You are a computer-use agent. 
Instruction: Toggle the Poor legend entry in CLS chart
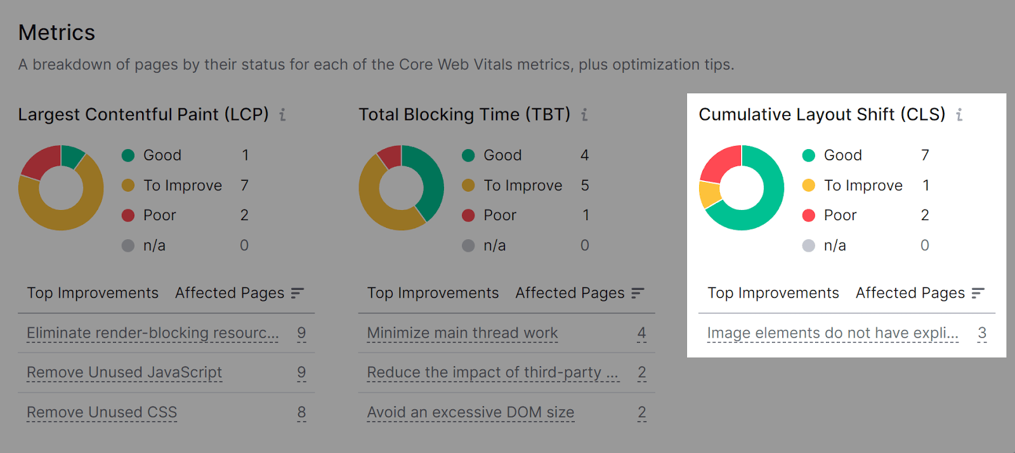[x=839, y=215]
